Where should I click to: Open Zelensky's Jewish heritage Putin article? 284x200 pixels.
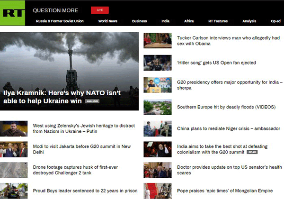click(84, 128)
